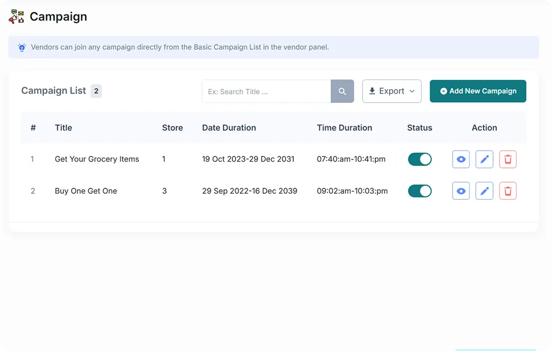Disable Buy One Get One status toggle
This screenshot has height=351, width=552.
pos(420,191)
